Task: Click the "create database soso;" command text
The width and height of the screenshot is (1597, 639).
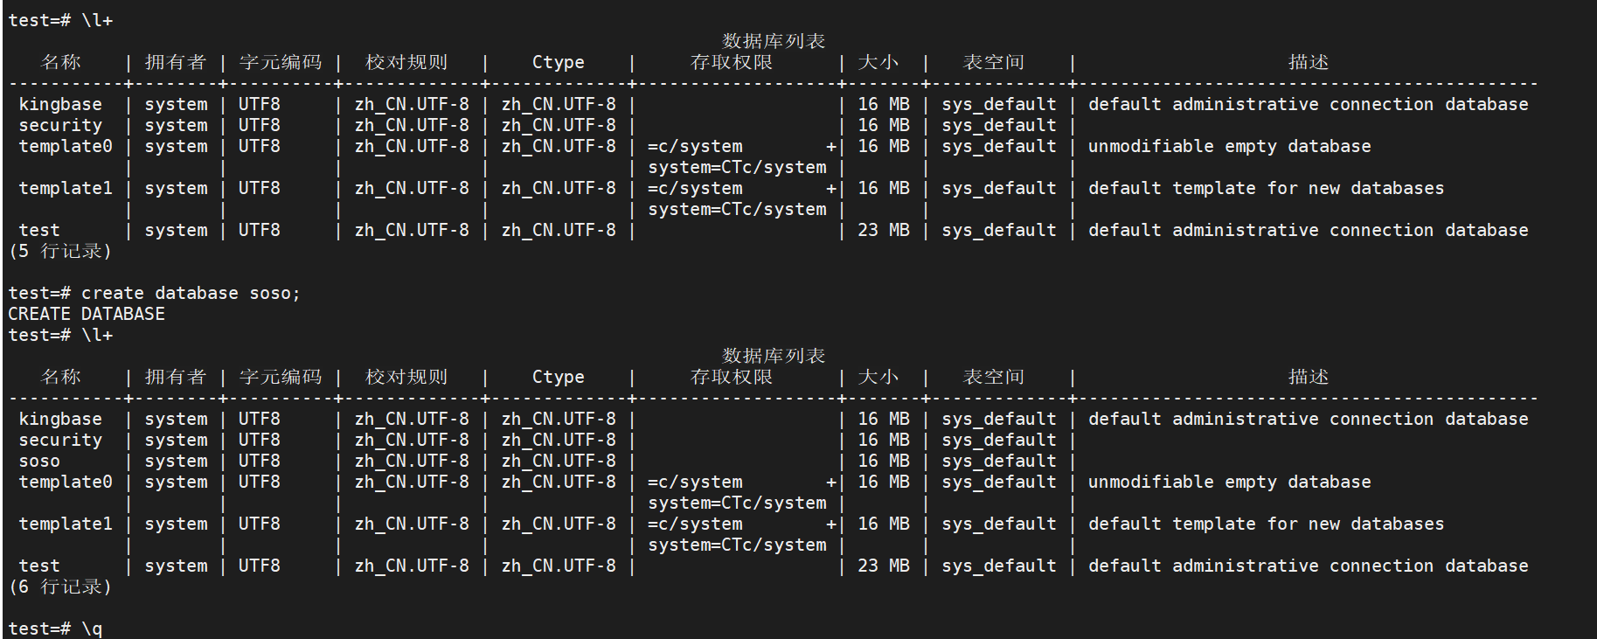Action: click(191, 294)
